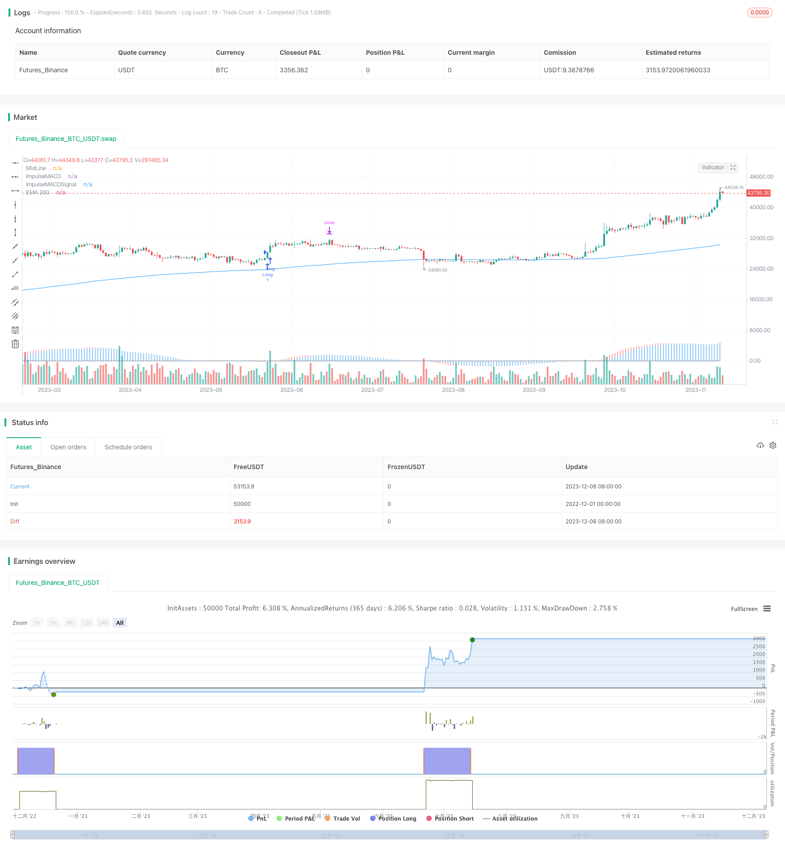
Task: Click the estimated returns value 3153.9720061960033
Action: click(x=678, y=70)
